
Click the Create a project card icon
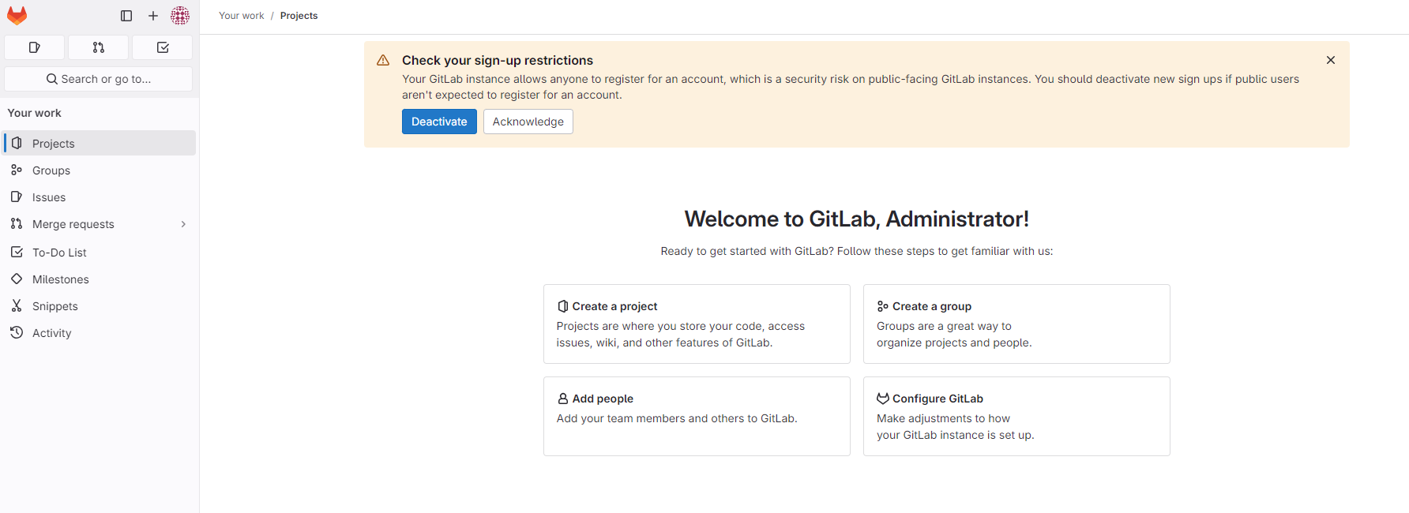pos(563,306)
